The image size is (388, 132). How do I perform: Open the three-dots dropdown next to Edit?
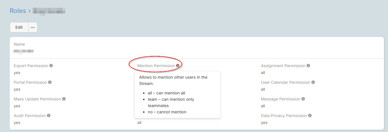(x=33, y=28)
